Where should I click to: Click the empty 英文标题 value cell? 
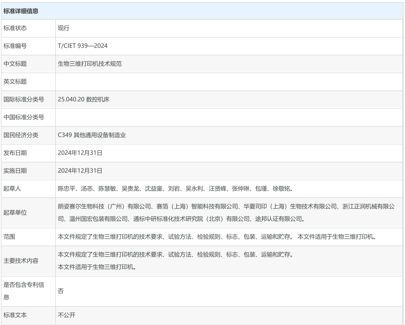click(x=229, y=82)
